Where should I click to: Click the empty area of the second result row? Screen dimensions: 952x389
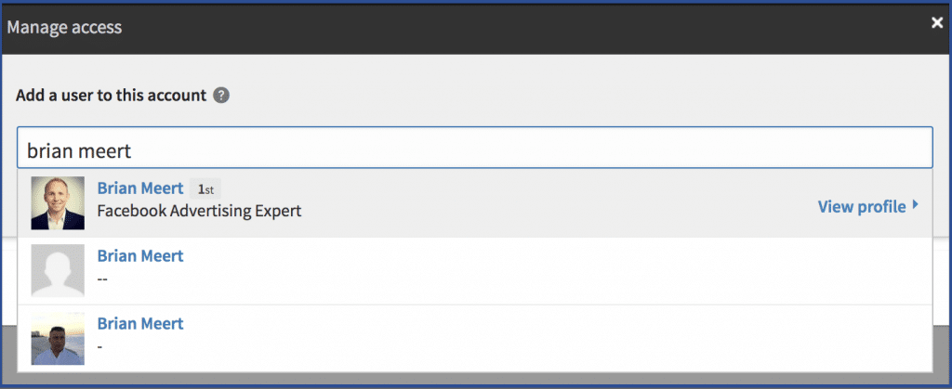click(547, 271)
